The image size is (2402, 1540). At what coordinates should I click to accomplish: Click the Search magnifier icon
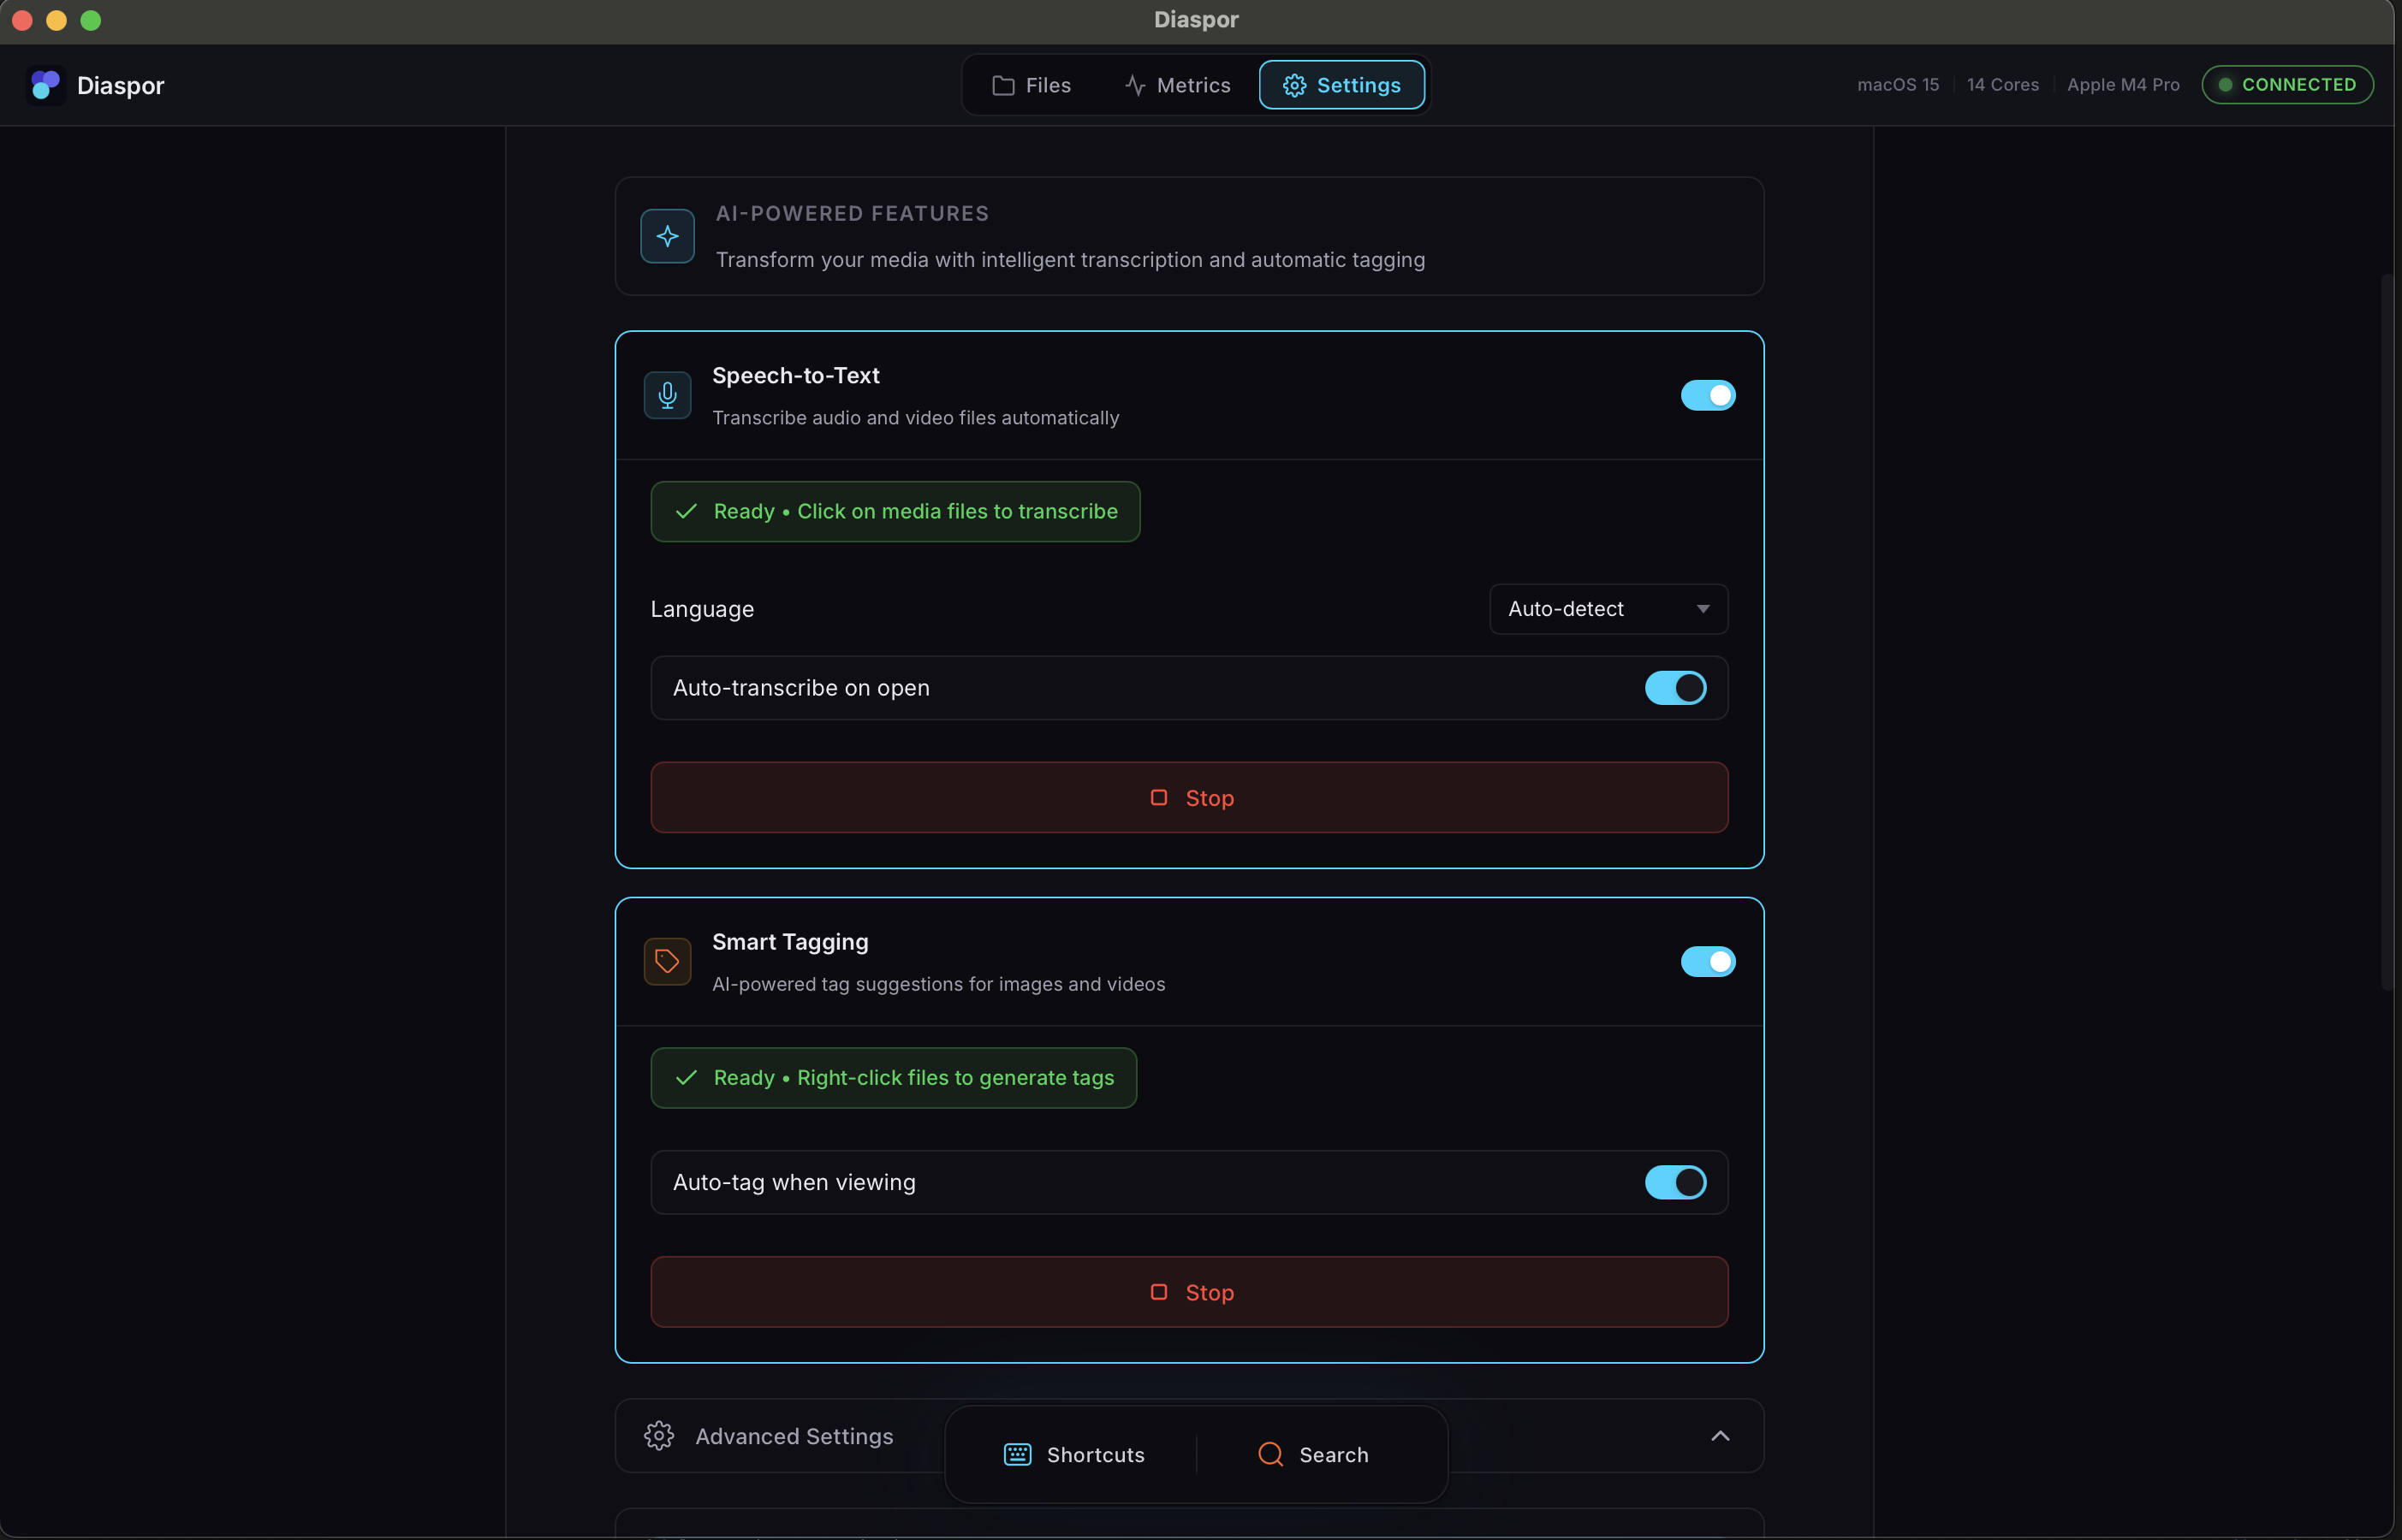pos(1270,1454)
